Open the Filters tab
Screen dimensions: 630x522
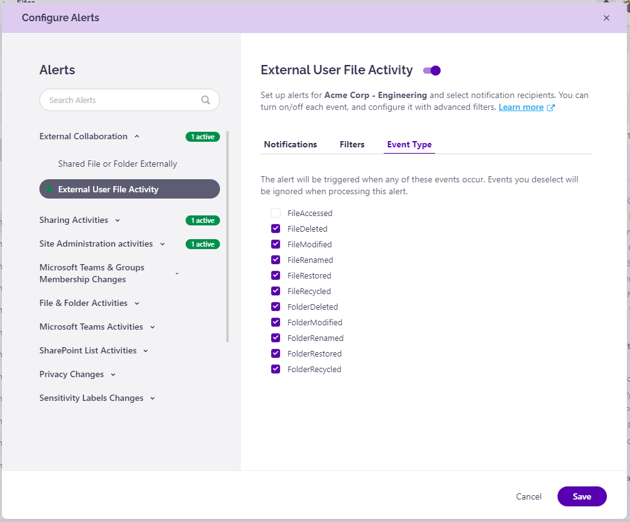pos(351,144)
